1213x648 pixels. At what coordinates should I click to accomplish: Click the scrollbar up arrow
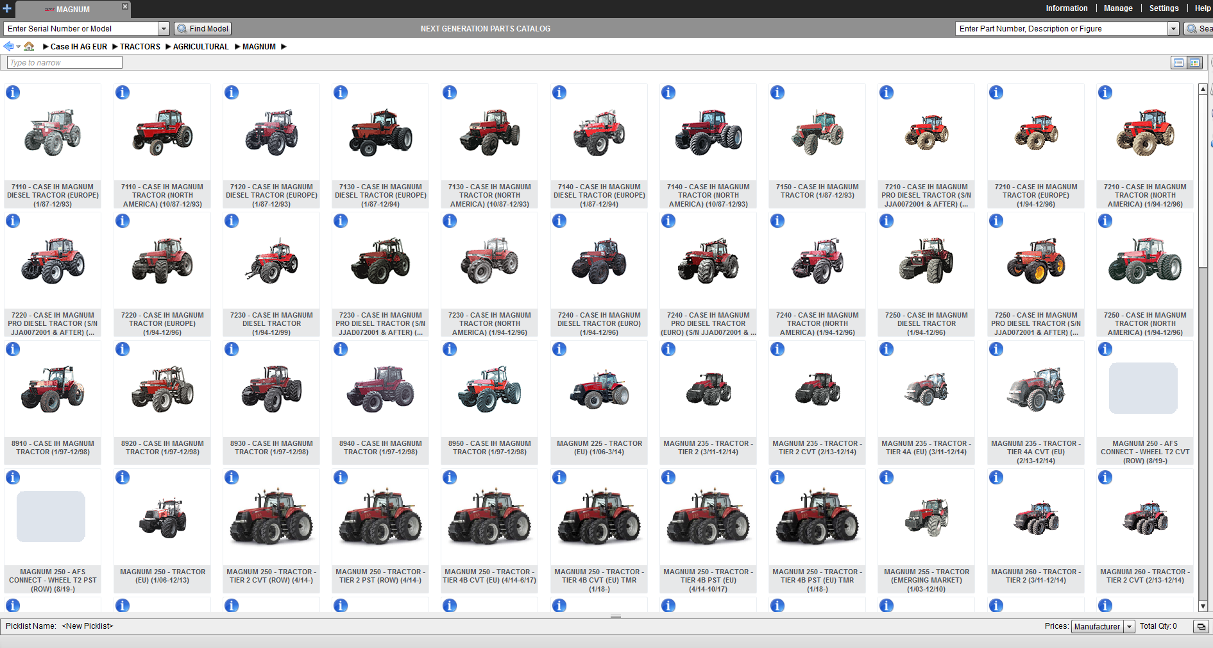point(1203,89)
